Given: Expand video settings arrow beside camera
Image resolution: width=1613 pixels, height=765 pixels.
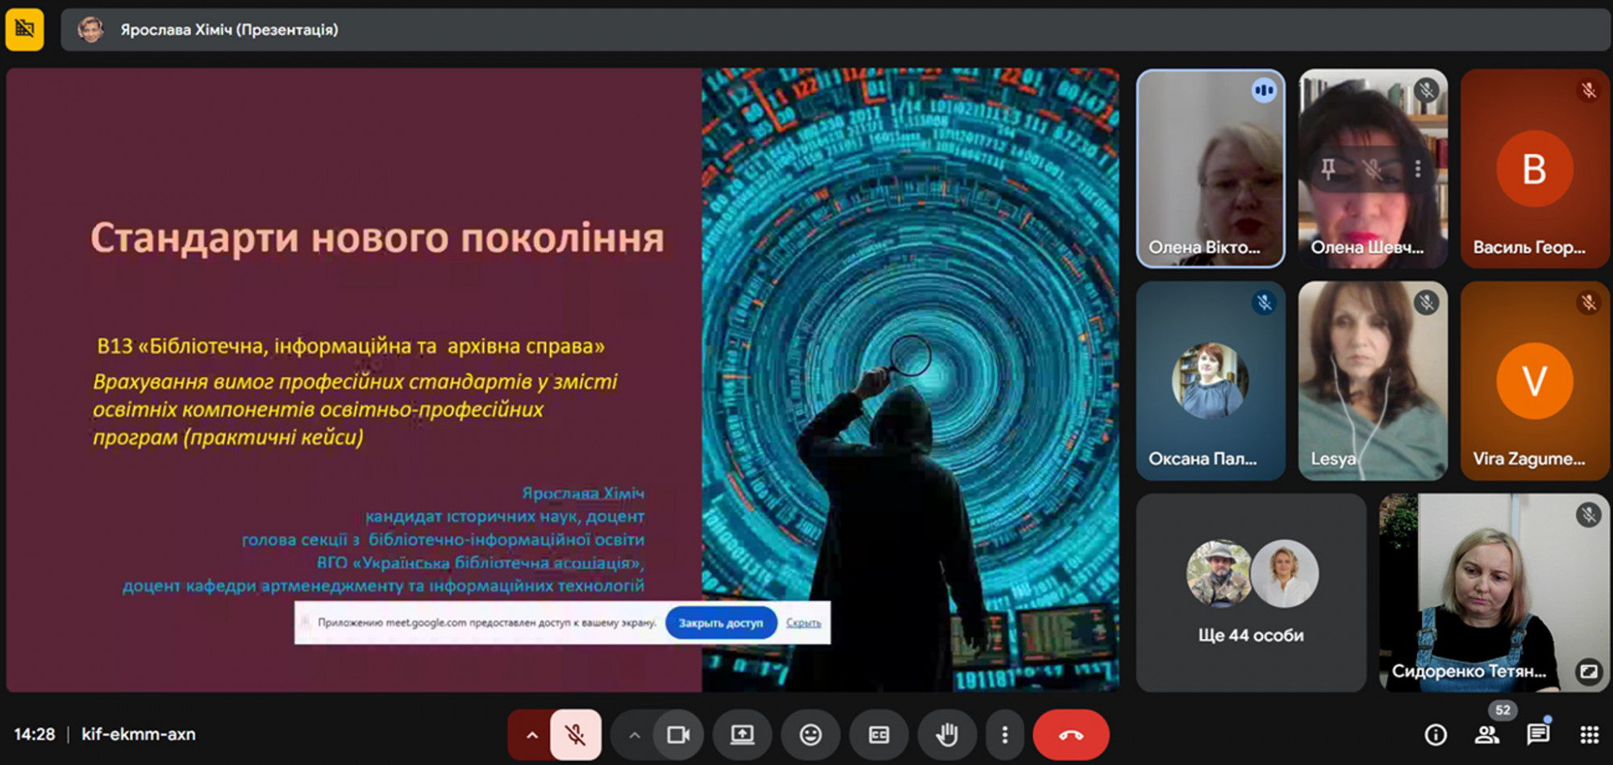Looking at the screenshot, I should [635, 734].
